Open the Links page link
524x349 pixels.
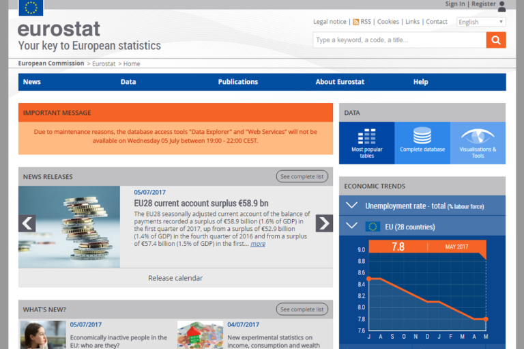(412, 22)
